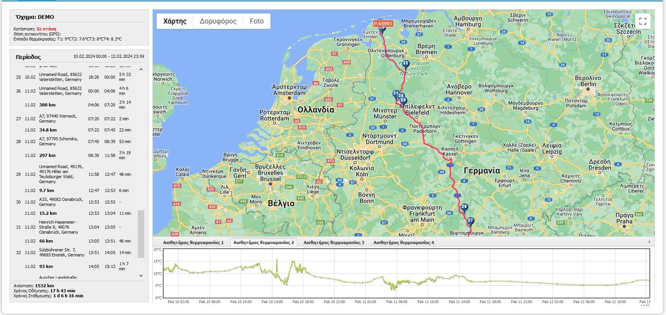Screen dimensions: 666x315
Task: Select the 15.2 km trip segment
Action: [x=75, y=213]
